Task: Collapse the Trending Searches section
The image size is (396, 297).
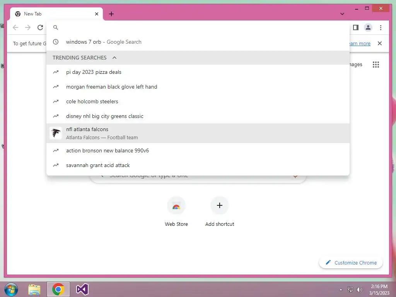Action: pos(114,58)
